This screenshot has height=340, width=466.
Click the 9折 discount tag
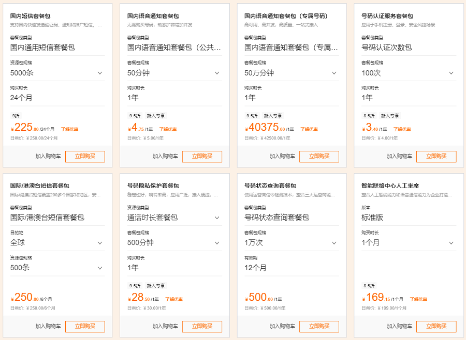click(16, 116)
